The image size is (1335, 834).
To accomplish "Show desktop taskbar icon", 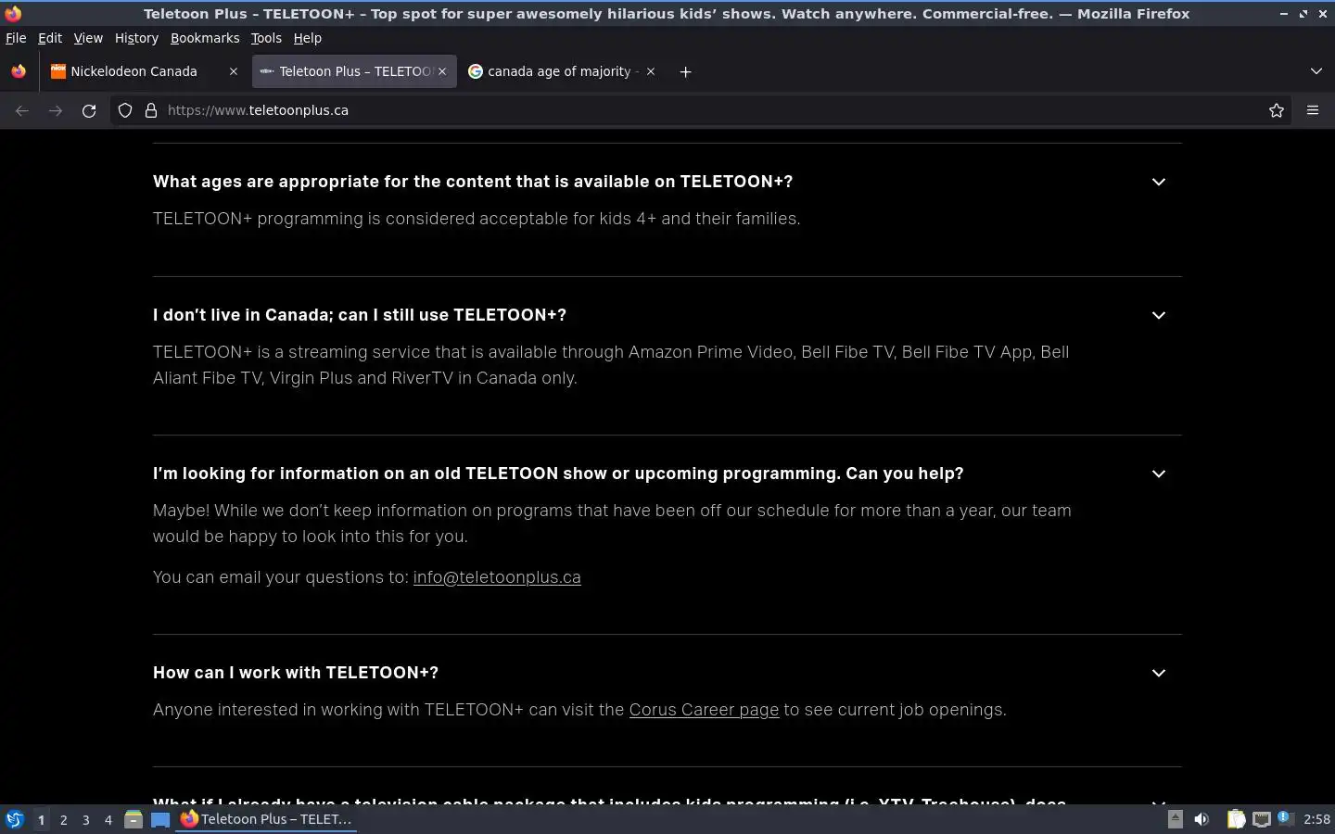I will click(160, 819).
